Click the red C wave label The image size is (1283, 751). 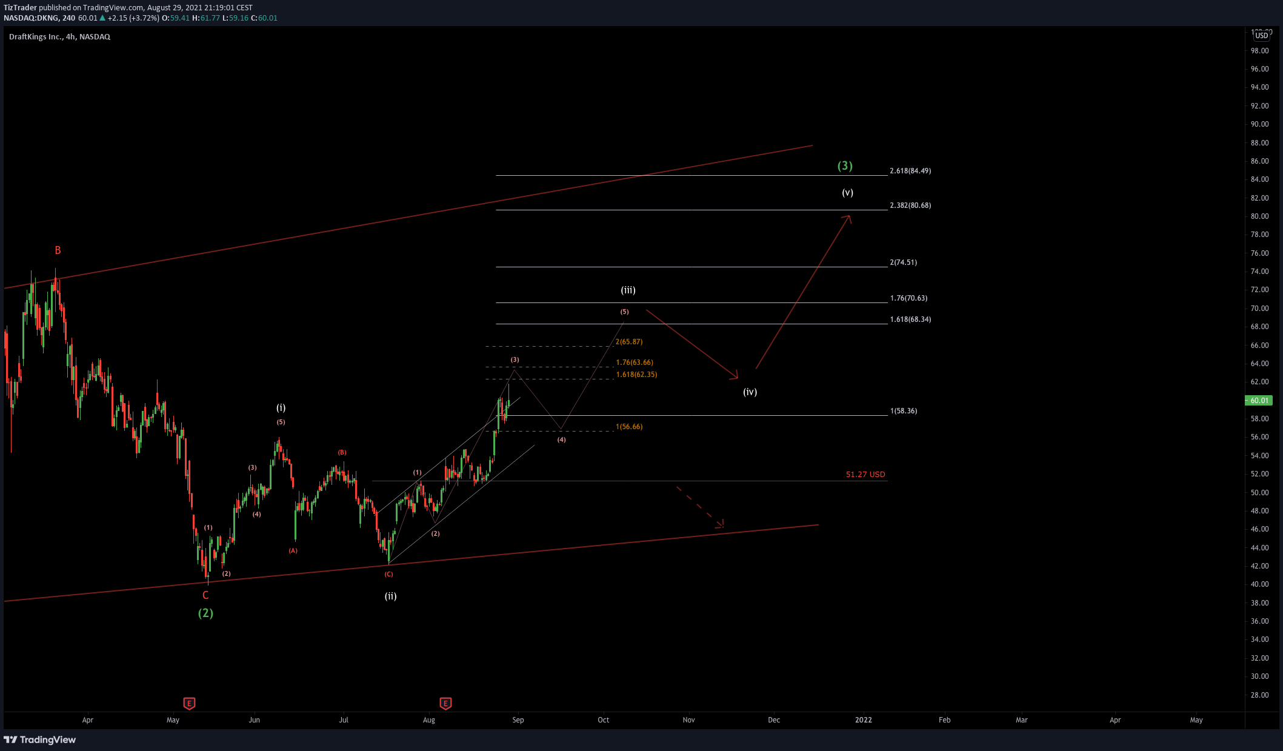pos(205,595)
